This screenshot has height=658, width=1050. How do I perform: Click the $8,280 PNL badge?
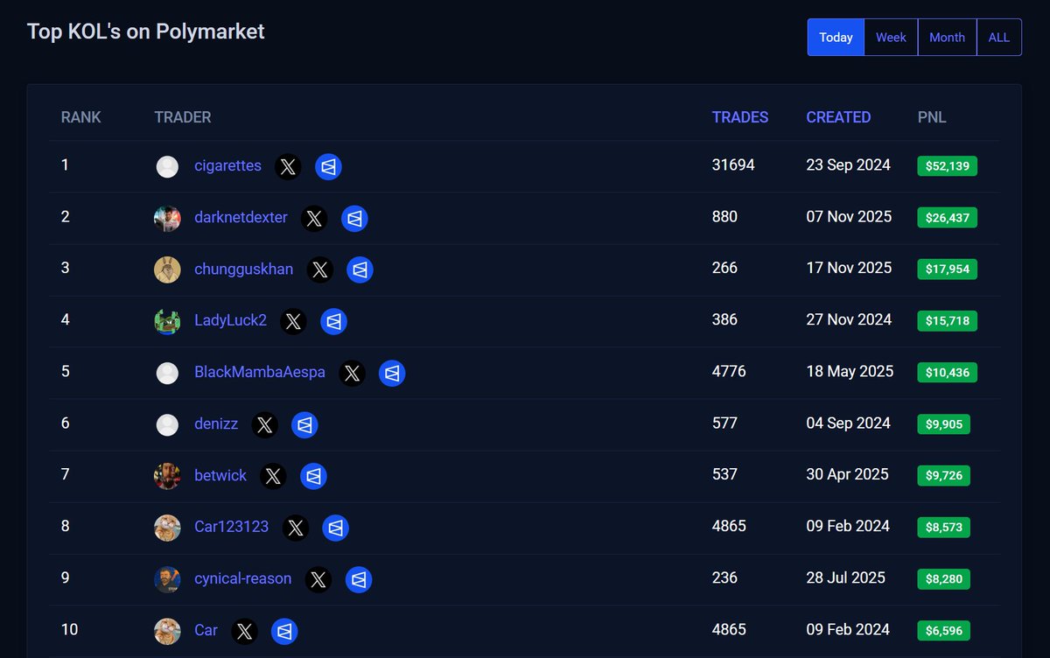943,579
